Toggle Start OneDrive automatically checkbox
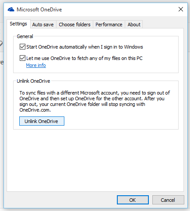This screenshot has height=211, width=190. (x=22, y=47)
